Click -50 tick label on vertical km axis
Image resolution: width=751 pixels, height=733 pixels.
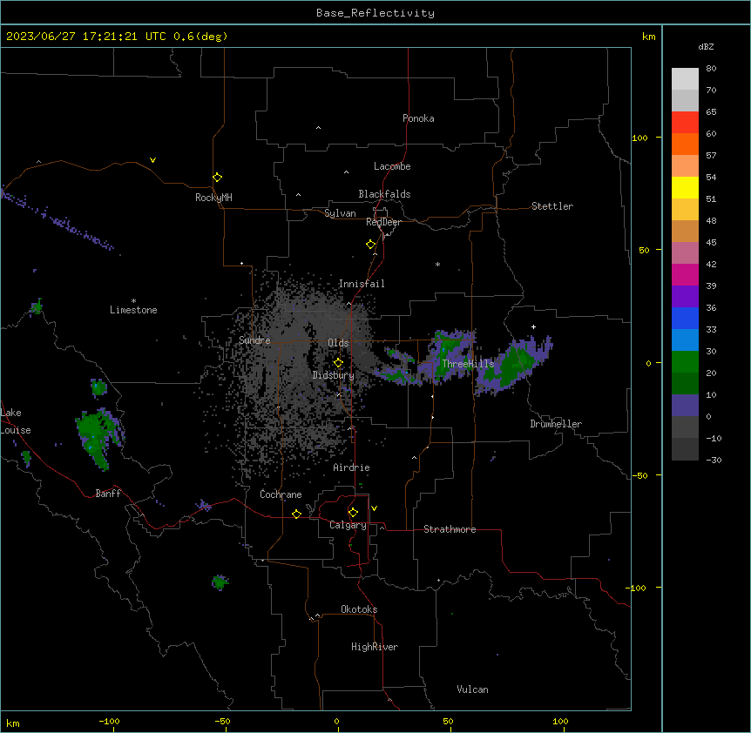[639, 475]
